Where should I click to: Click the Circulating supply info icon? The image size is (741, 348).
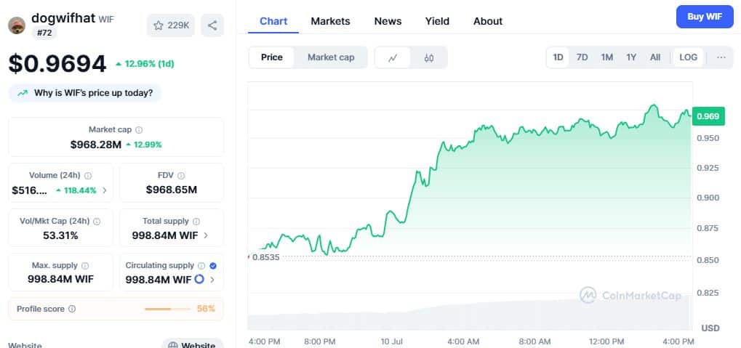coord(201,266)
